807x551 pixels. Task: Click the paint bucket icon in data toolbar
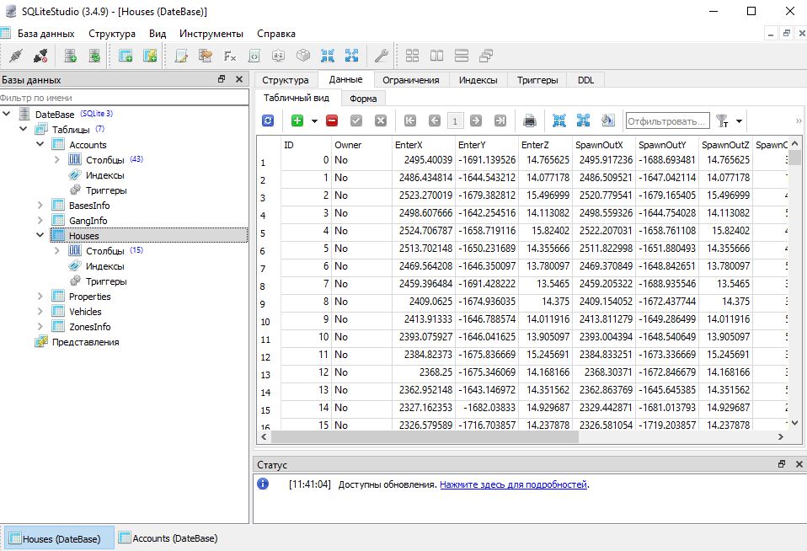pyautogui.click(x=608, y=120)
